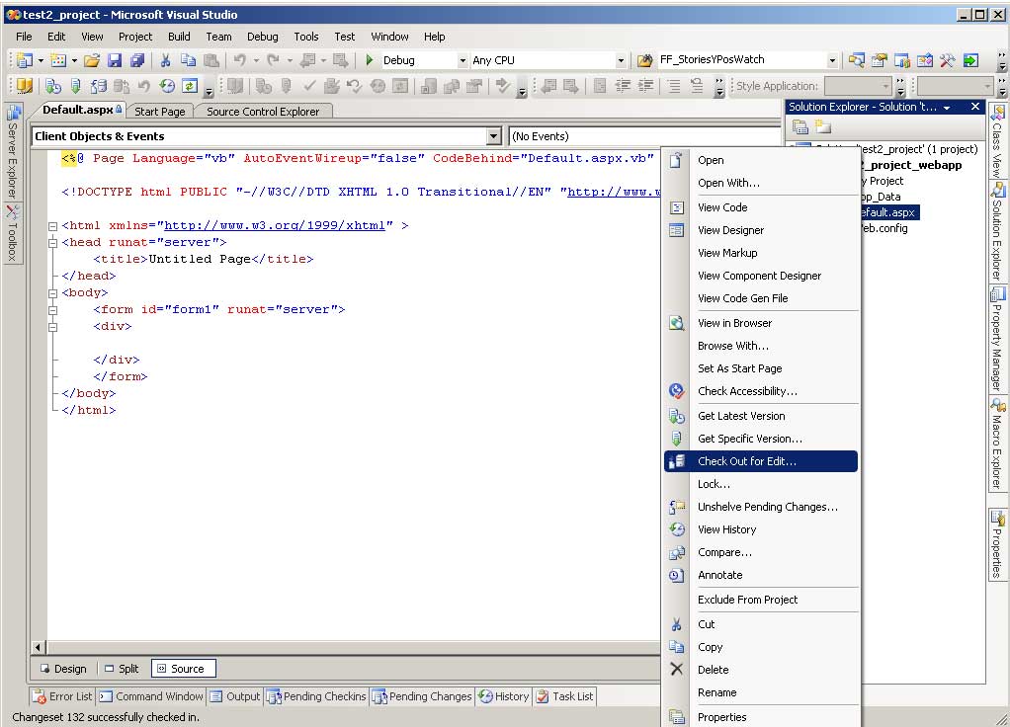
Task: Close the Solution Explorer panel
Action: coord(975,107)
